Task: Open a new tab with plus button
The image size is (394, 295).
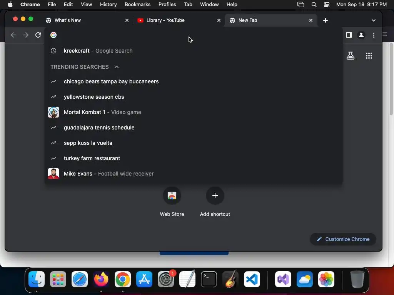Action: [x=326, y=20]
